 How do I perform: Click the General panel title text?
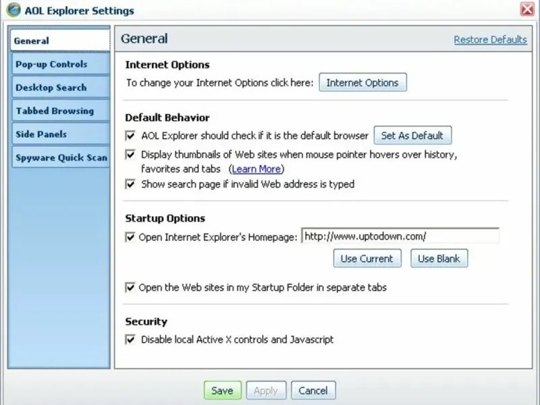[x=144, y=38]
